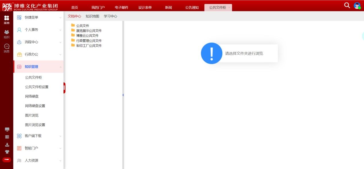
Task: Close the 公共文件柜 tab
Action: point(229,7)
